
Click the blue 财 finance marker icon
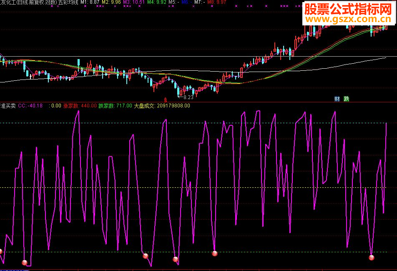337,99
